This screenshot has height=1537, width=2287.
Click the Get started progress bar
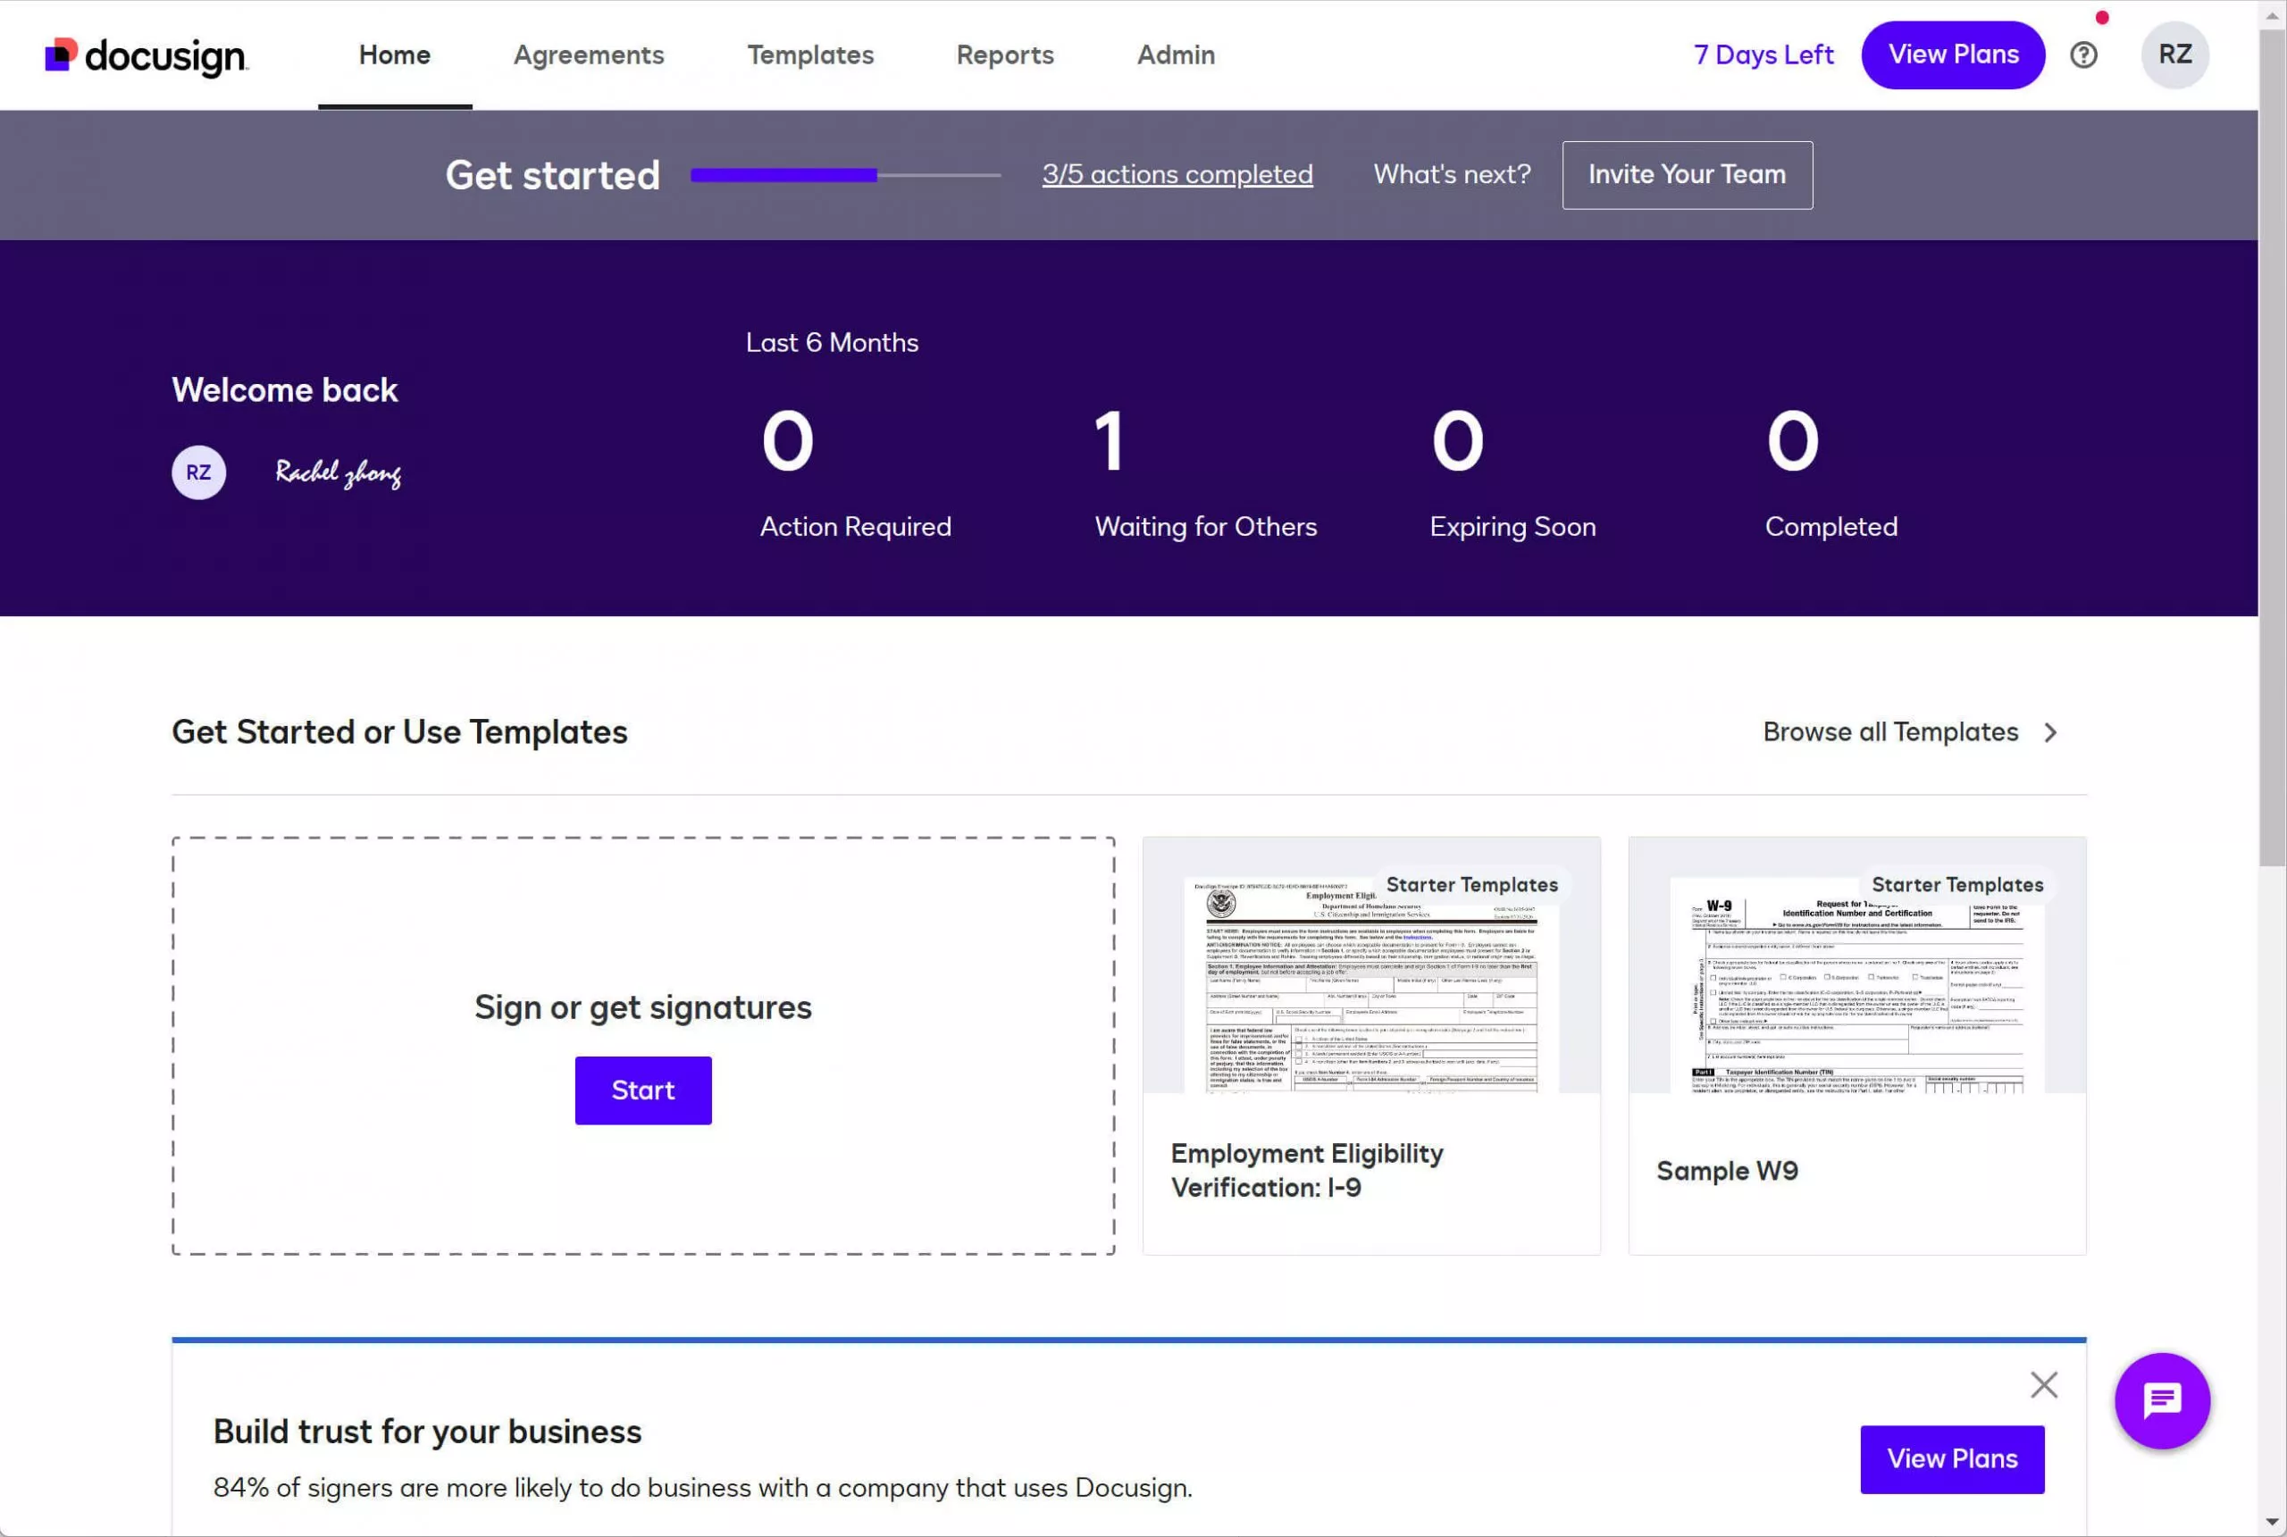coord(845,175)
